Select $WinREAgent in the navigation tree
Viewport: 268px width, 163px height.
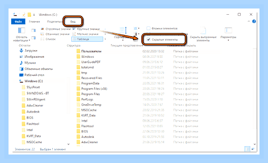coord(36,100)
